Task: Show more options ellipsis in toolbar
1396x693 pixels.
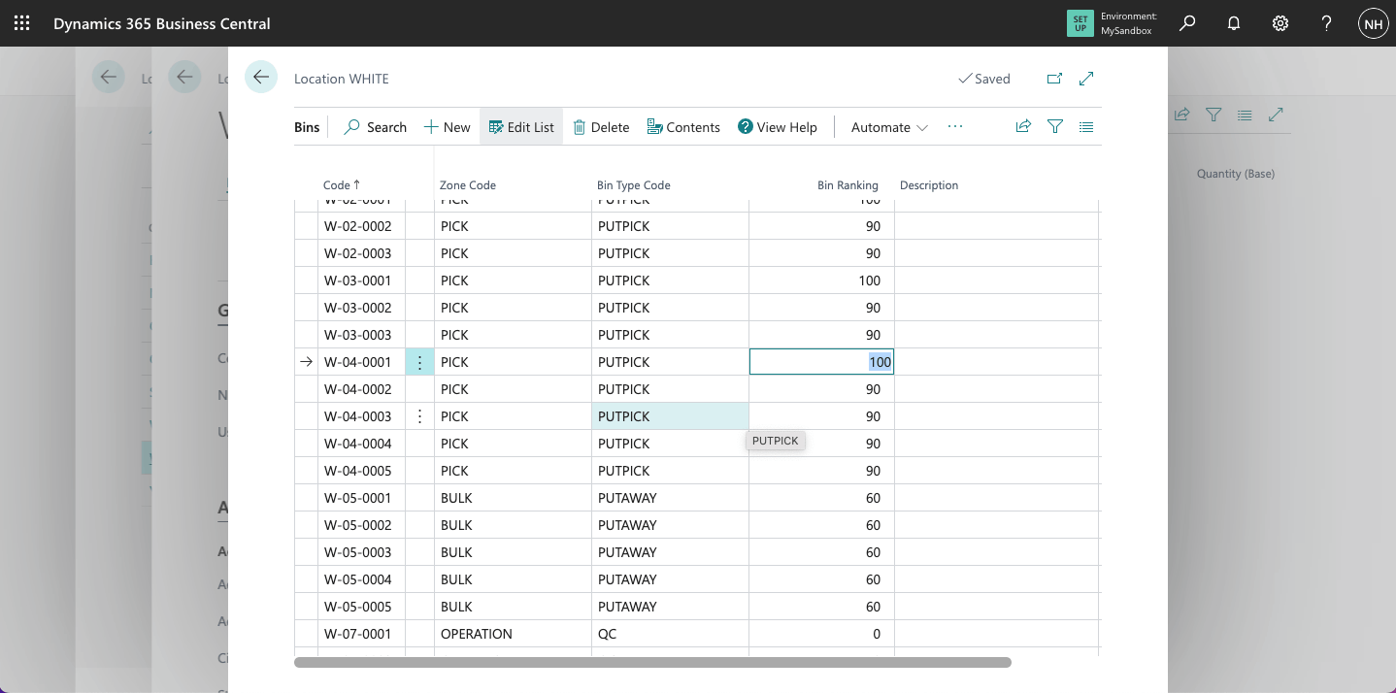Action: [x=955, y=127]
